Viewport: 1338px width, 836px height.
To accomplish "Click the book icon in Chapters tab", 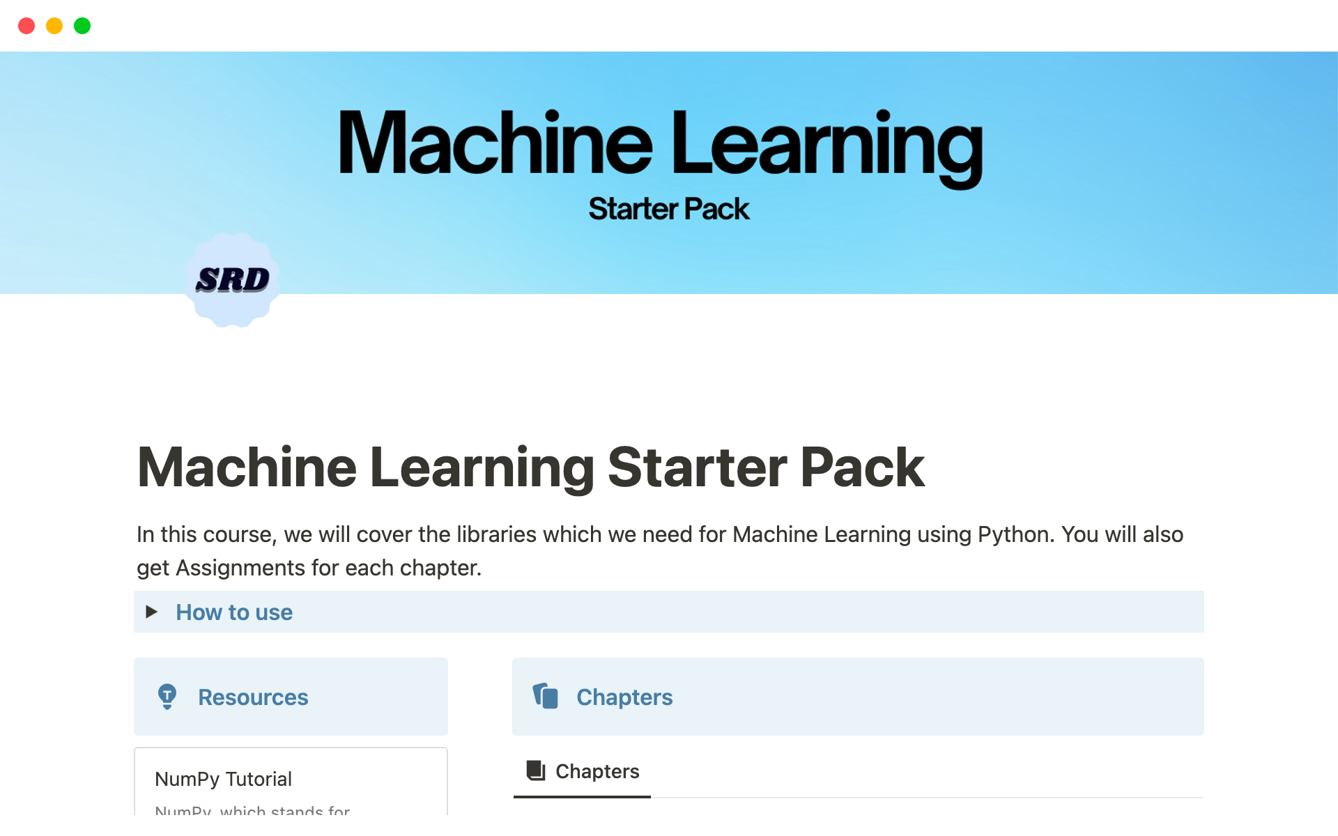I will coord(535,771).
